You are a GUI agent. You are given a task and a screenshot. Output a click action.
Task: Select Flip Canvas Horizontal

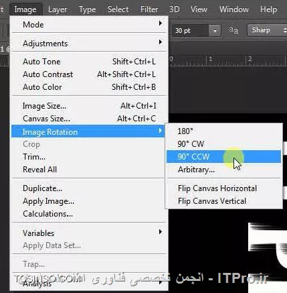point(223,188)
